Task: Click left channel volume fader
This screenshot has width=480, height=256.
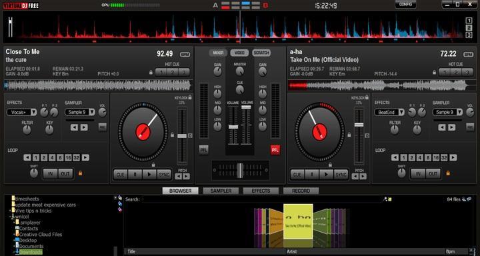Action: pos(233,127)
